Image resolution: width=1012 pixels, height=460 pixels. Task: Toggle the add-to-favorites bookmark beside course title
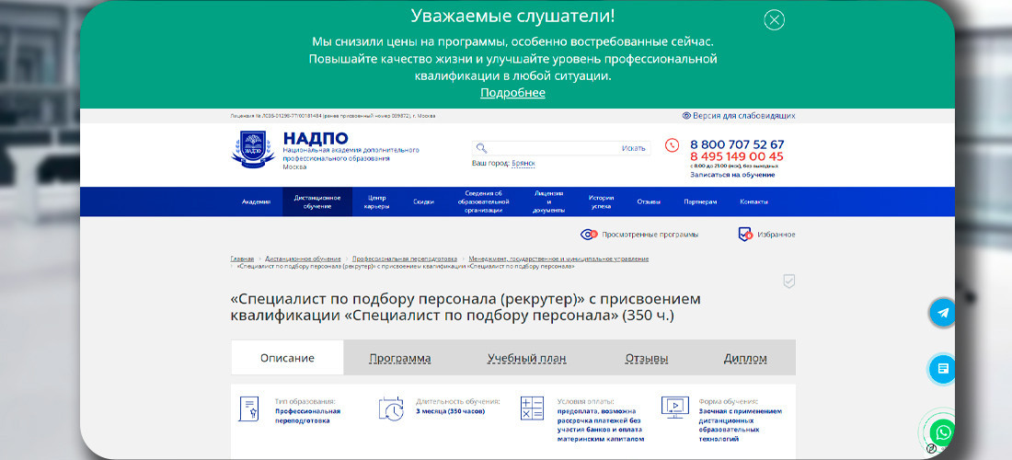[788, 282]
